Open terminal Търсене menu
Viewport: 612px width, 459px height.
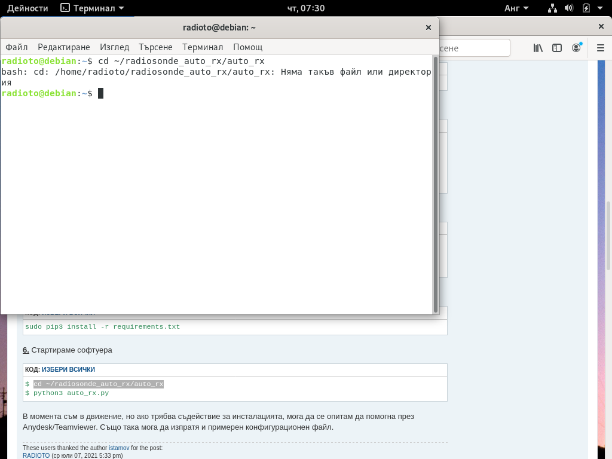click(x=155, y=47)
